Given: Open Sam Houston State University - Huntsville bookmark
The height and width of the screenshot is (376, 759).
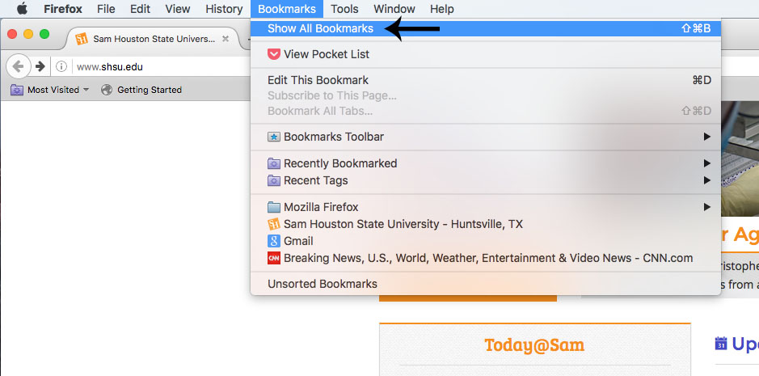Looking at the screenshot, I should coord(486,224).
